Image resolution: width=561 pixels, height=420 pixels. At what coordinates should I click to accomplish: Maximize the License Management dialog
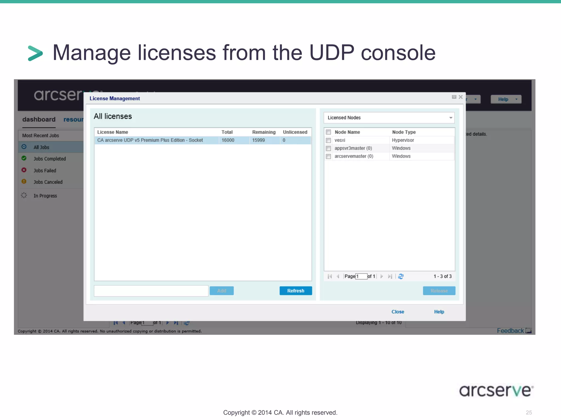[x=454, y=97]
